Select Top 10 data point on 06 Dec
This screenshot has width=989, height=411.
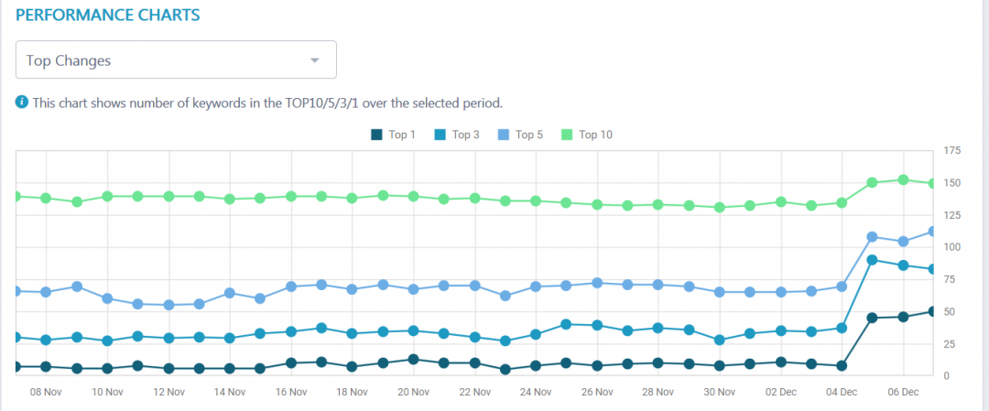coord(903,179)
